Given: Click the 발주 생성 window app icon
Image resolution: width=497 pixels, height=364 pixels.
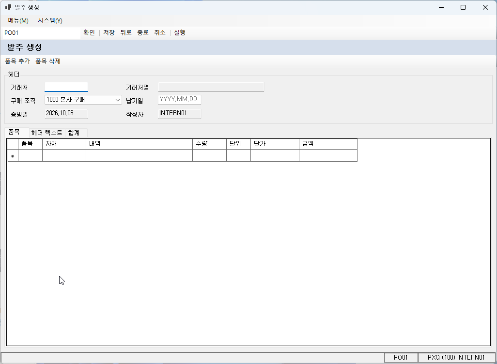Looking at the screenshot, I should (8, 7).
